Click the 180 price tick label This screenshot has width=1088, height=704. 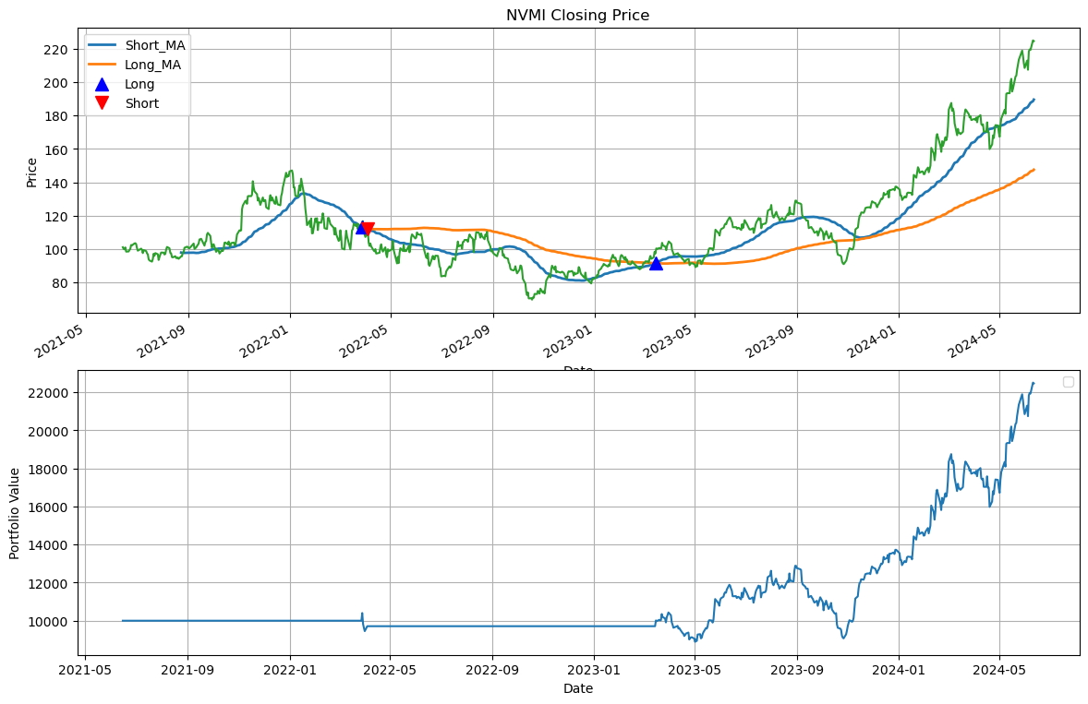pyautogui.click(x=54, y=116)
